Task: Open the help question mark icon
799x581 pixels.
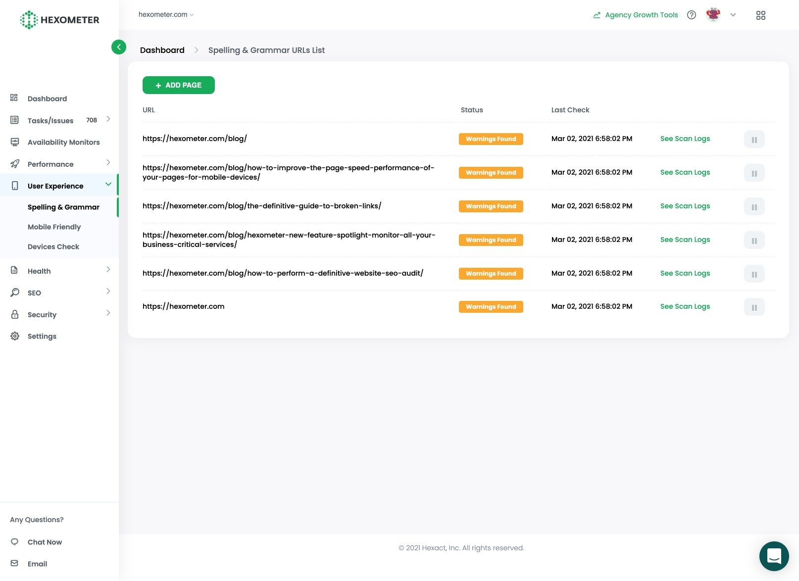Action: (692, 15)
